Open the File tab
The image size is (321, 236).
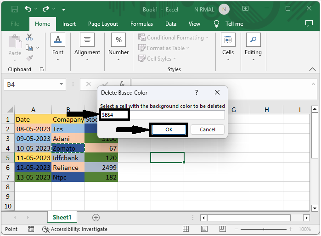click(15, 24)
